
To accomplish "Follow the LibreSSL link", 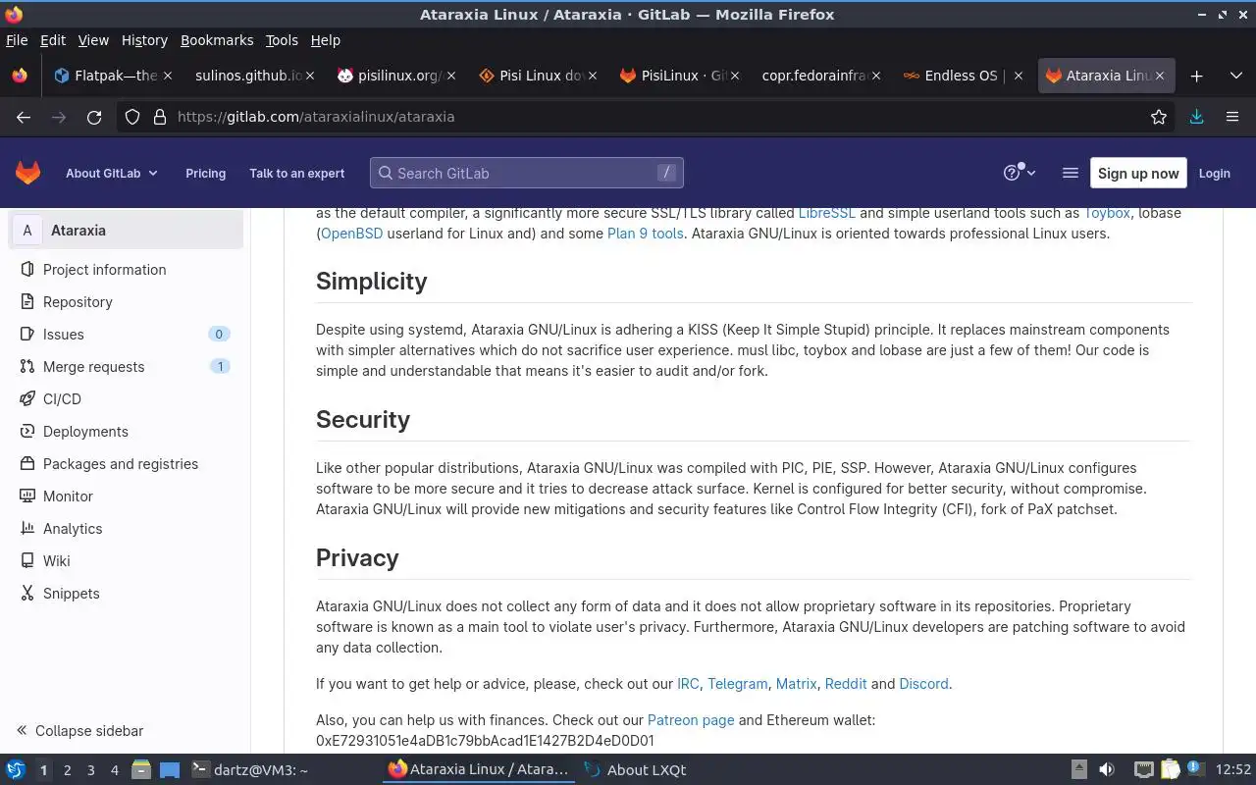I will pyautogui.click(x=826, y=213).
